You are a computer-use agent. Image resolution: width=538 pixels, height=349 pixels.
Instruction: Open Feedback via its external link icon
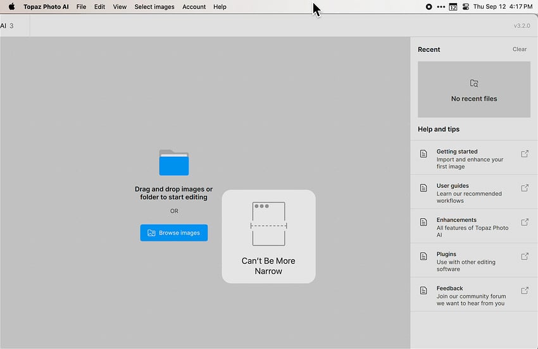coord(525,290)
